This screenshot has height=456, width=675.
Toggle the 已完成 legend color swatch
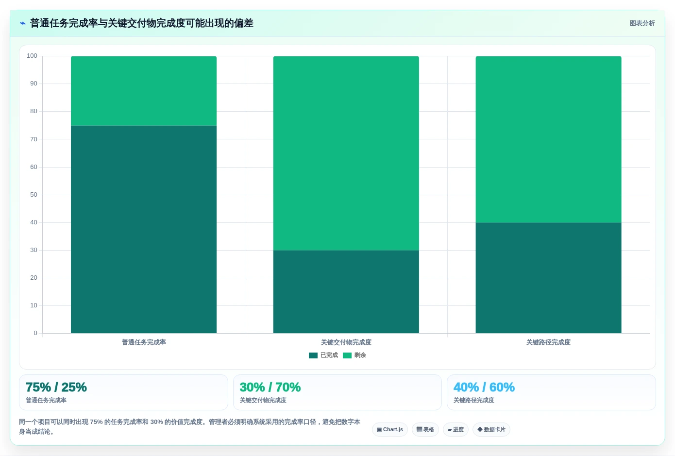[x=313, y=355]
